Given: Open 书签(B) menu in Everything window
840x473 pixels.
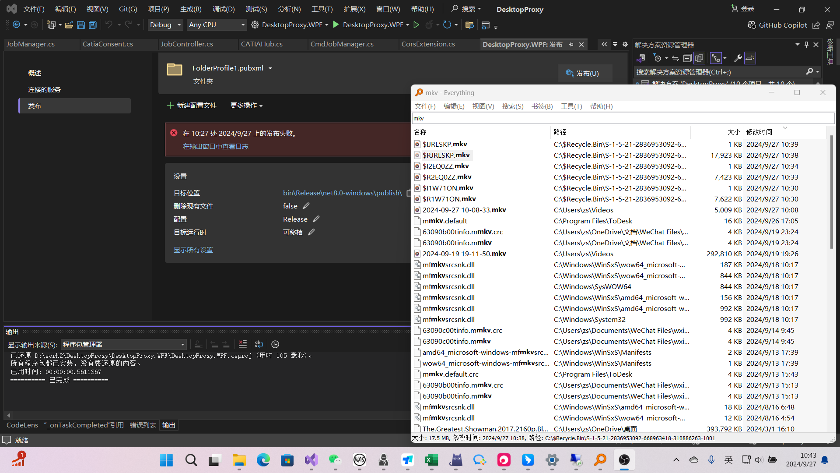Looking at the screenshot, I should (x=542, y=106).
